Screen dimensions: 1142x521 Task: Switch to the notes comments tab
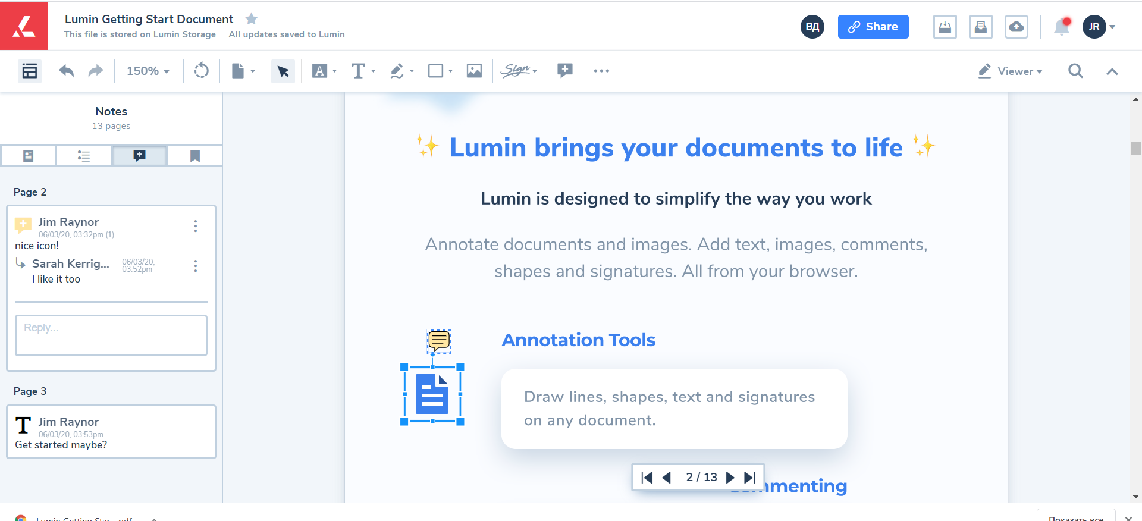(x=139, y=155)
